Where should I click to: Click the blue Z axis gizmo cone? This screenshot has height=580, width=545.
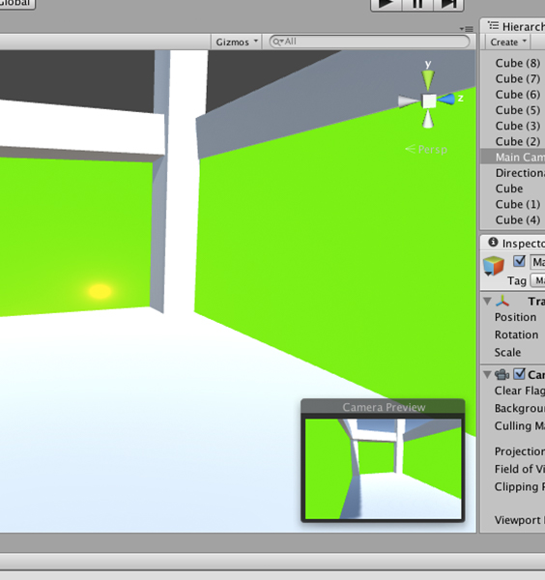point(446,100)
